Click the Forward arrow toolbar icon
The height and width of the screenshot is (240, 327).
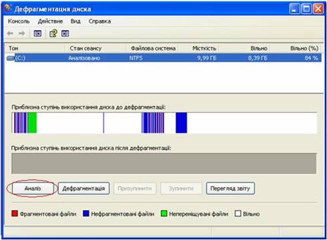[21, 33]
